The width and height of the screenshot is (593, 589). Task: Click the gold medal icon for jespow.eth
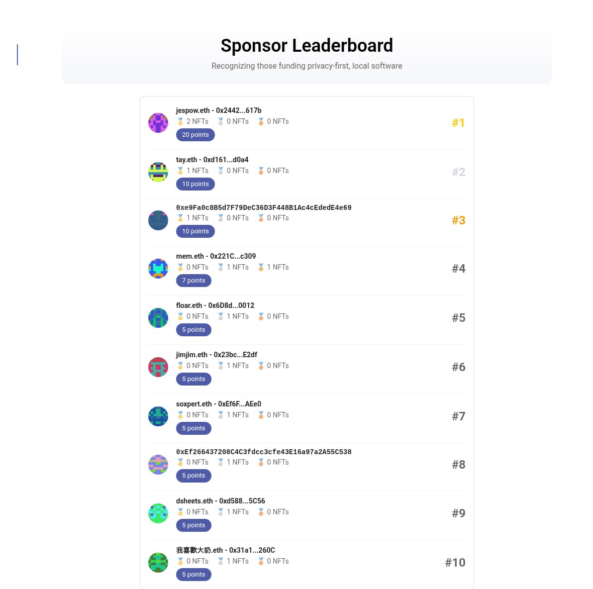point(181,121)
